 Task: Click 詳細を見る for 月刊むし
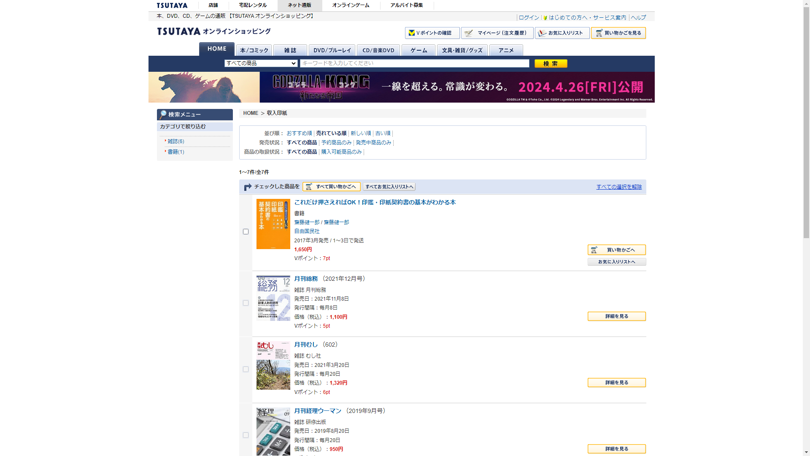(617, 383)
